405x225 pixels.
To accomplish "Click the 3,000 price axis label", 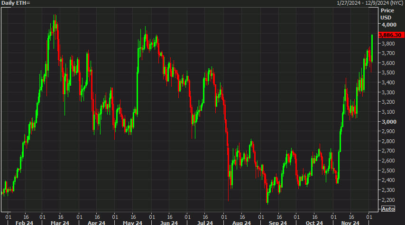I will [389, 122].
